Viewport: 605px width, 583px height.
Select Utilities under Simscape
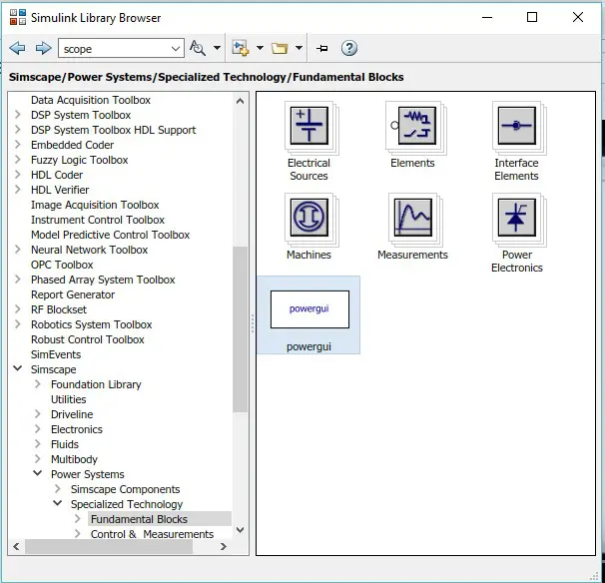(x=68, y=399)
